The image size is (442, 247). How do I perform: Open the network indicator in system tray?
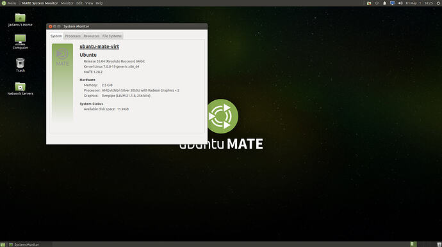coord(377,3)
